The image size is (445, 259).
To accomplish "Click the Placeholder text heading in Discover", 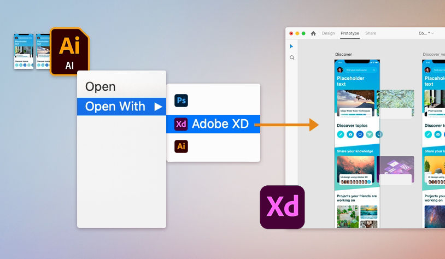I will point(350,81).
